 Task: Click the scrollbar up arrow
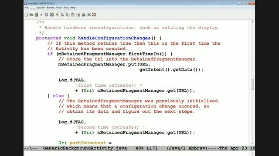tap(252, 22)
